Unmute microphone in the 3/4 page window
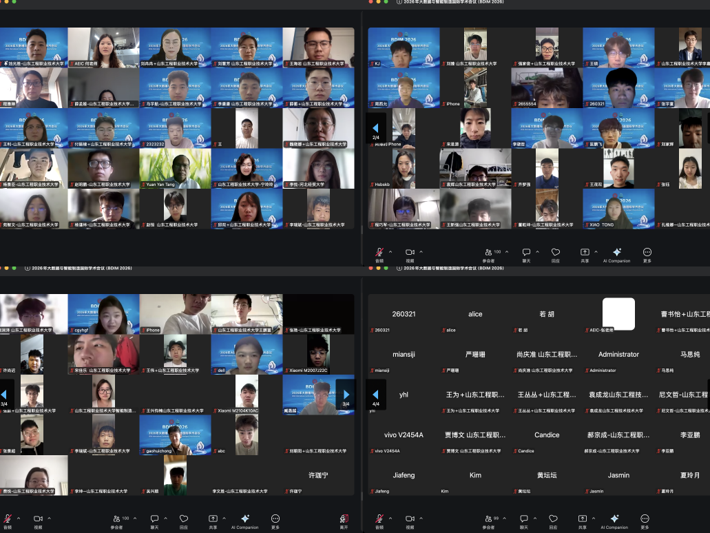 (8, 519)
